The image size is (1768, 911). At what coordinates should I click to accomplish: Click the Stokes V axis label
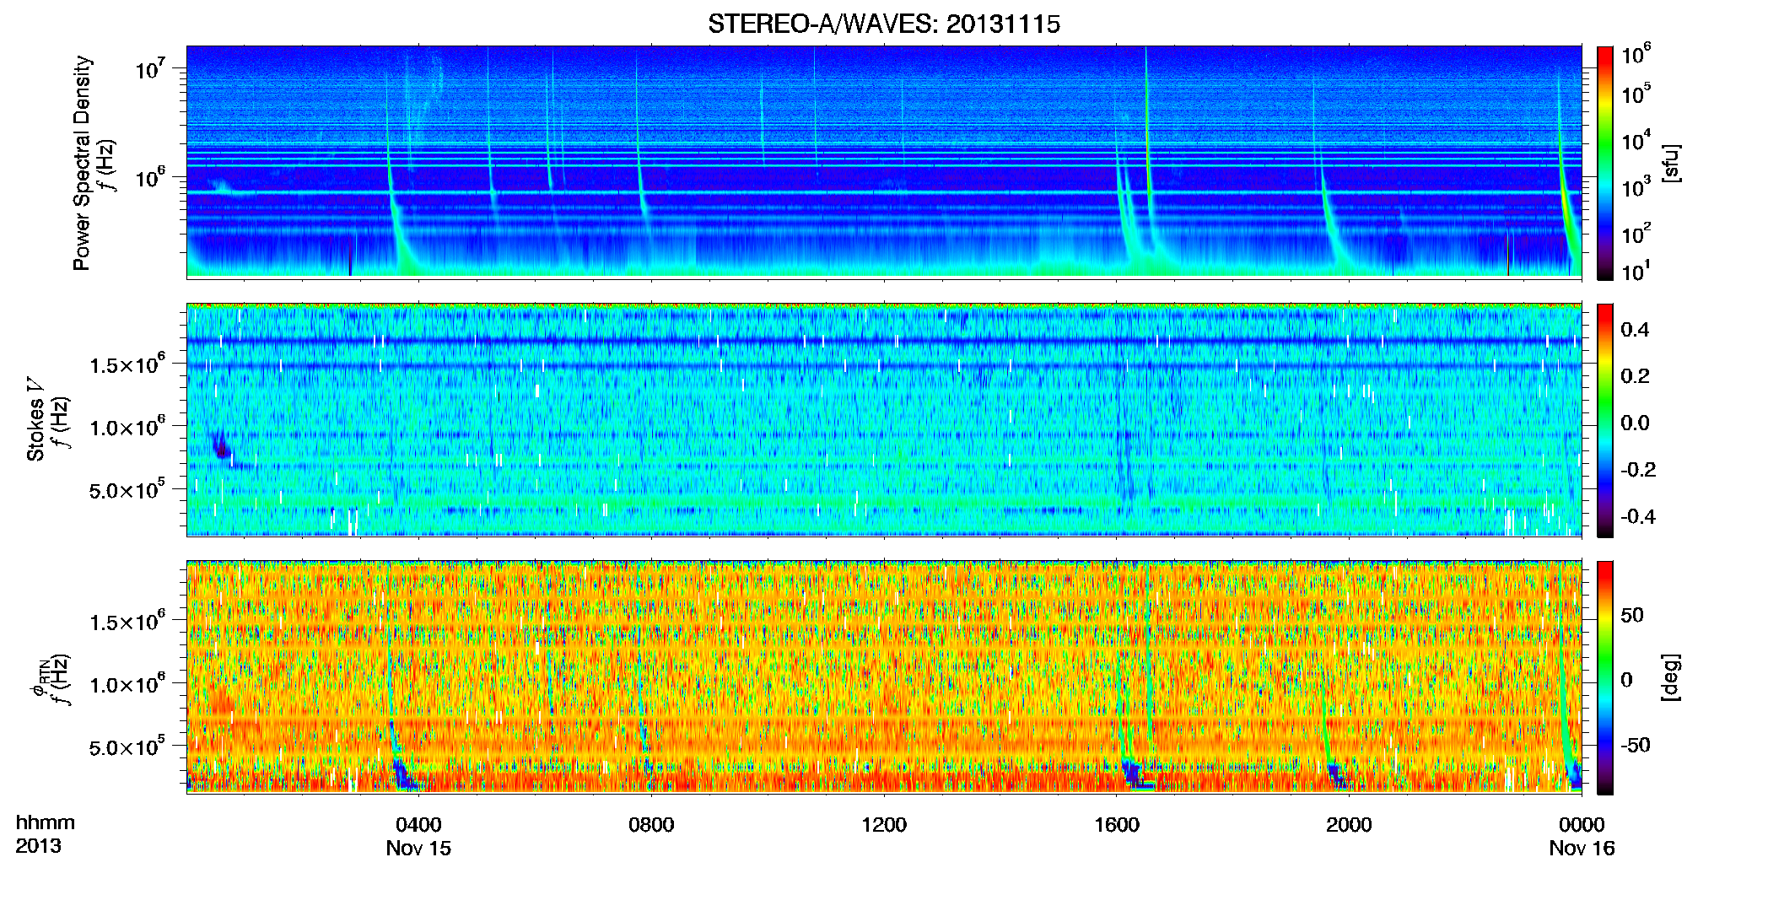35,420
